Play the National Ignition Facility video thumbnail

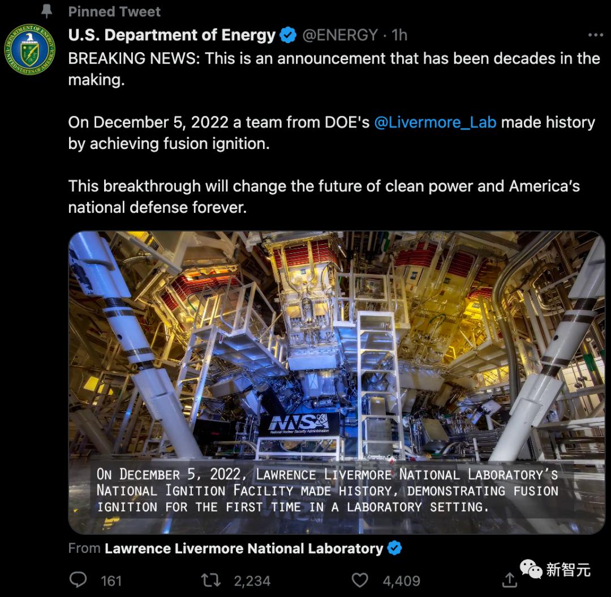point(337,382)
